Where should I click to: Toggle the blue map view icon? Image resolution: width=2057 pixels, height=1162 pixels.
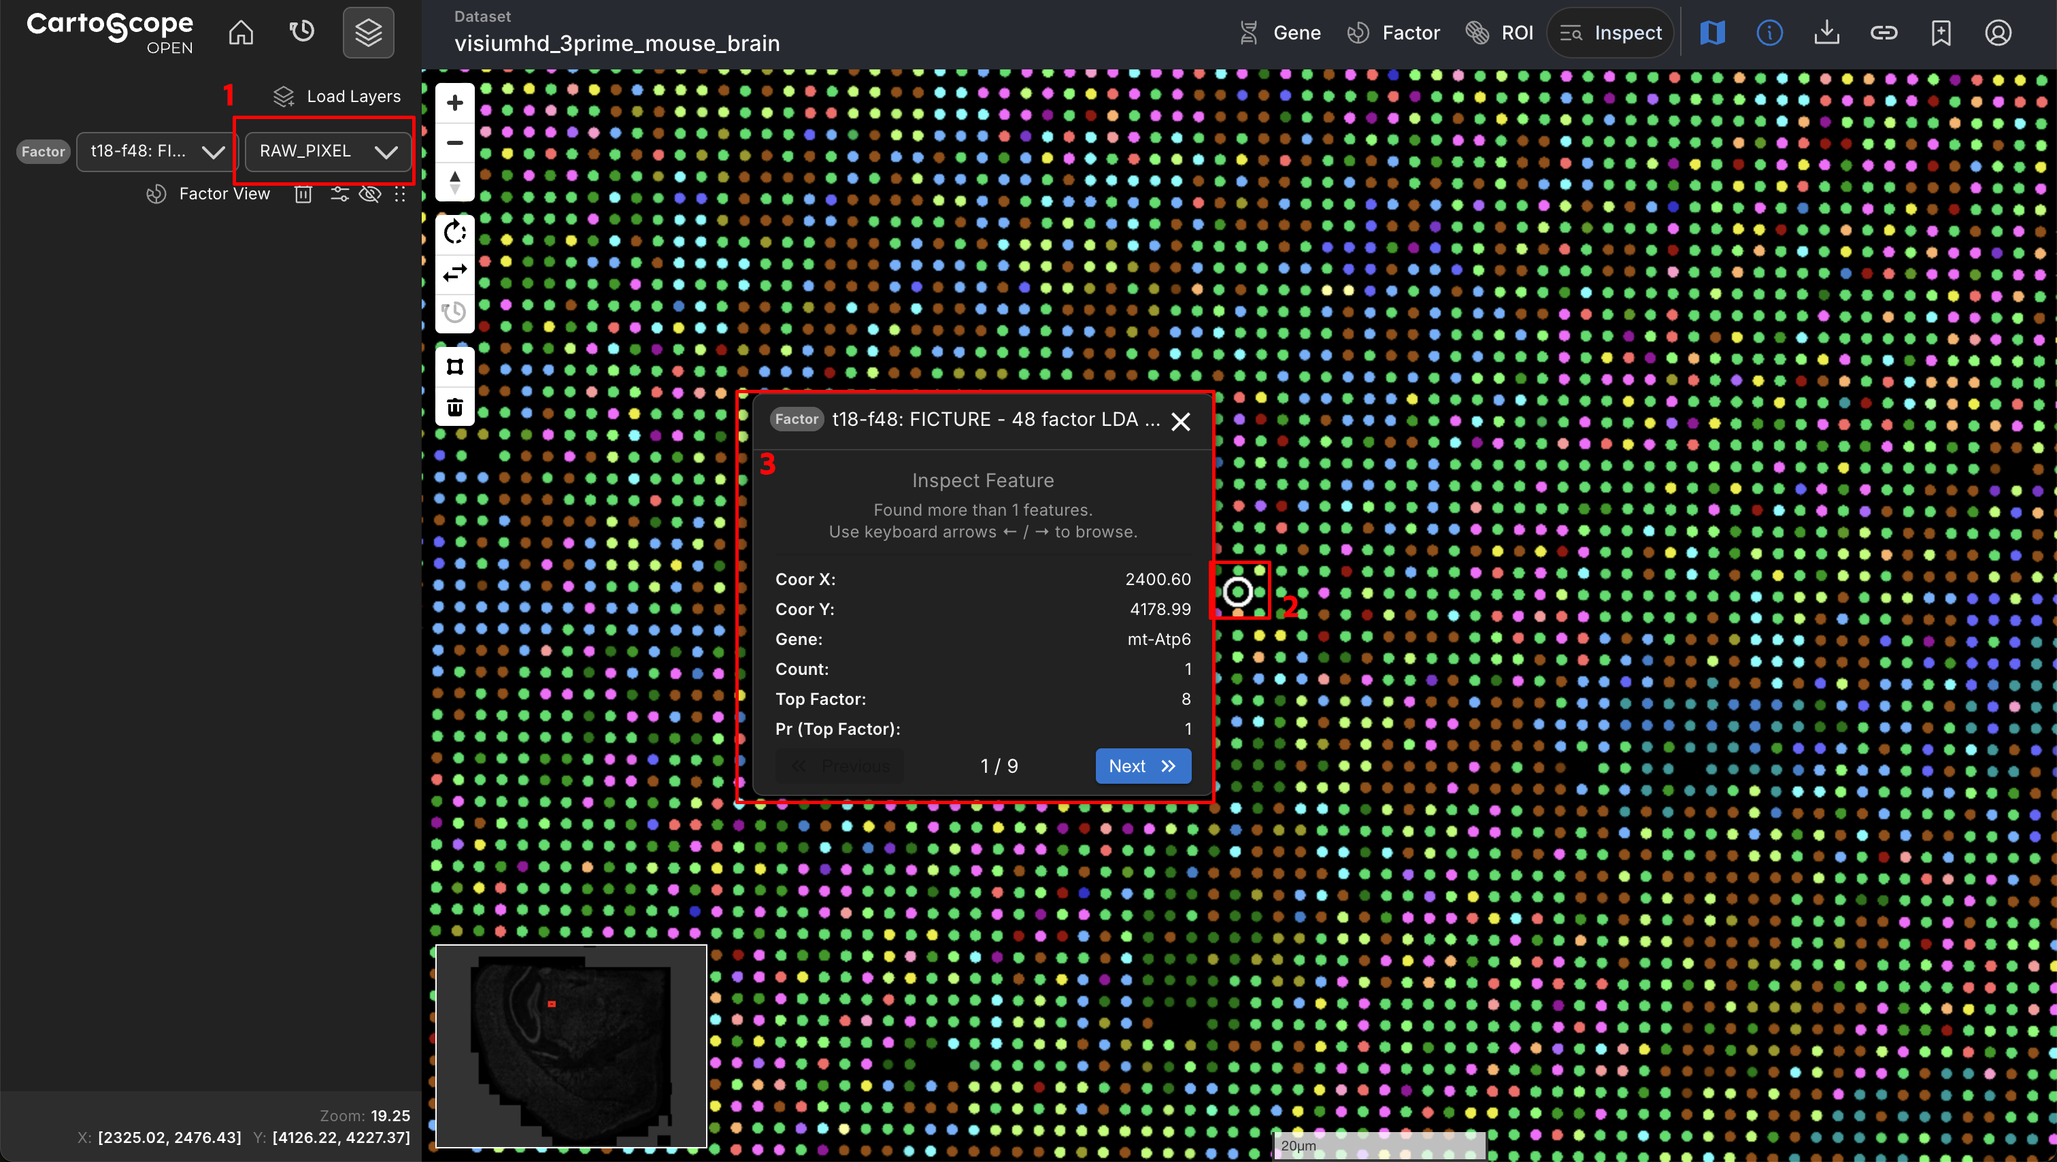click(1712, 33)
